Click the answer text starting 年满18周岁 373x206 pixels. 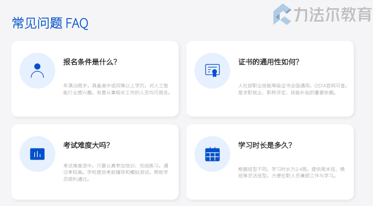(x=117, y=89)
